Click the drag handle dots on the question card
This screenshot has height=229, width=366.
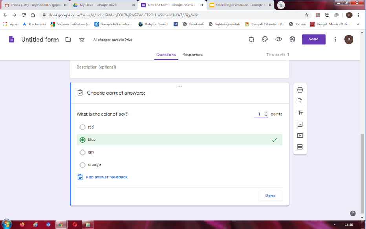[x=179, y=86]
